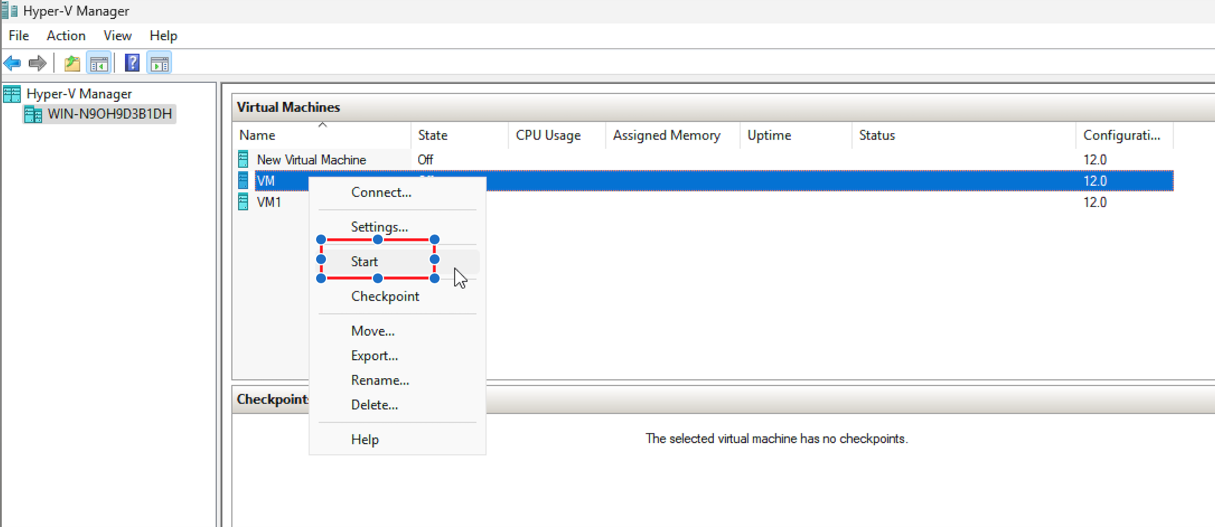Image resolution: width=1215 pixels, height=527 pixels.
Task: Sort by the State column header
Action: [459, 135]
